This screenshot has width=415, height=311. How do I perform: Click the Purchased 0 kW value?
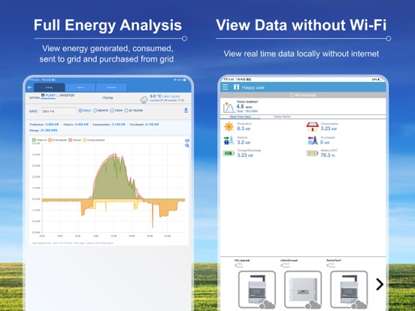pos(325,143)
